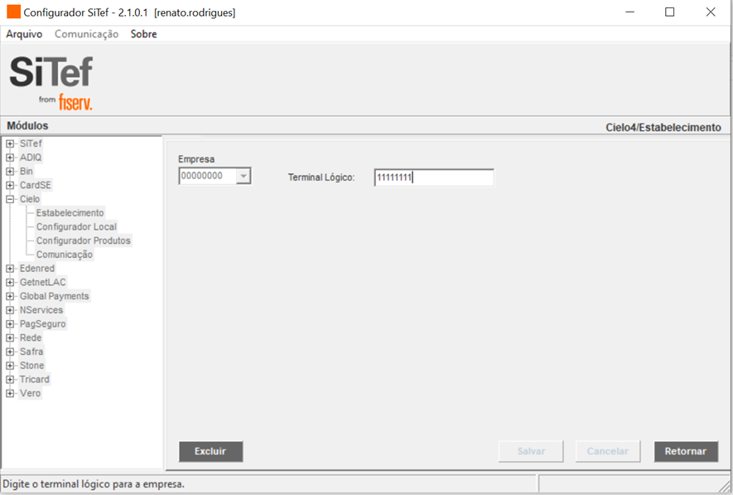This screenshot has width=733, height=495.
Task: Select Configurador Local under Cielo
Action: click(x=76, y=227)
